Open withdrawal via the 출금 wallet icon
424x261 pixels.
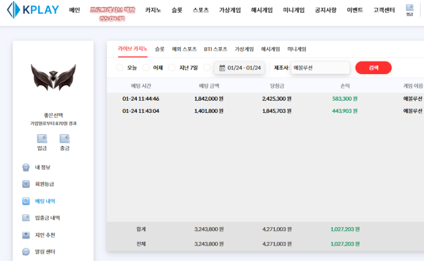(x=65, y=139)
